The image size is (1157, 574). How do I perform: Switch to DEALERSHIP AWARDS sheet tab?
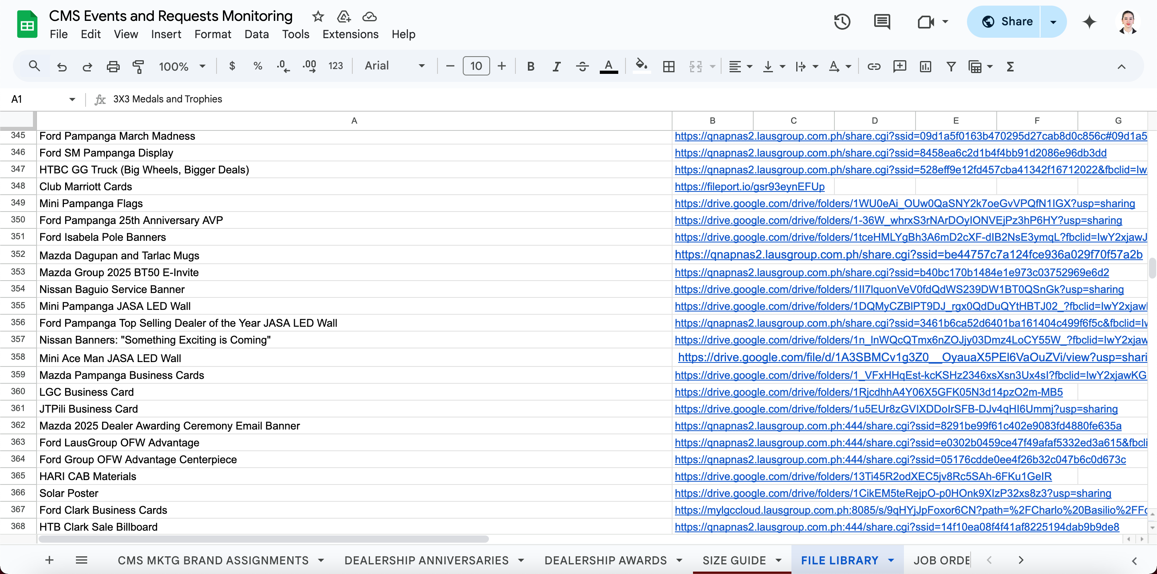[605, 560]
